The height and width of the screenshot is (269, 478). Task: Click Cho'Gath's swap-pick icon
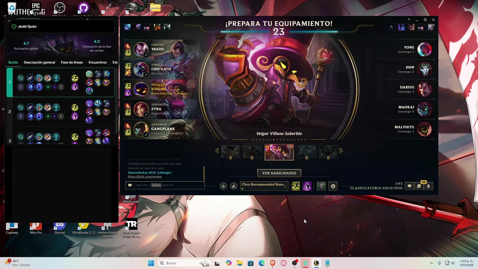point(146,75)
